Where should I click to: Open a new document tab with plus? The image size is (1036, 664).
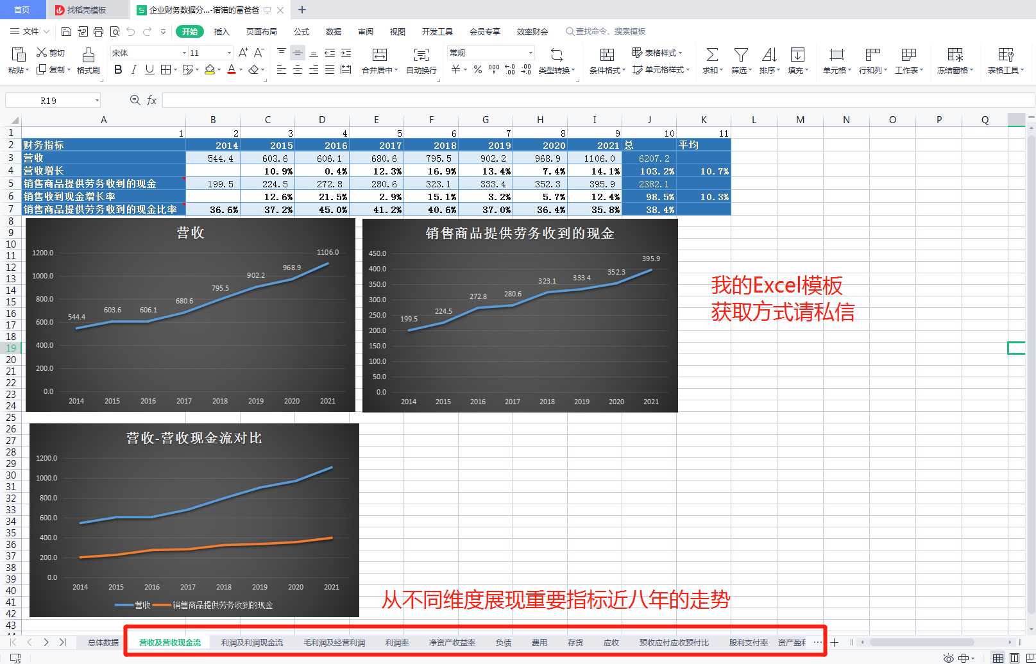(x=302, y=10)
